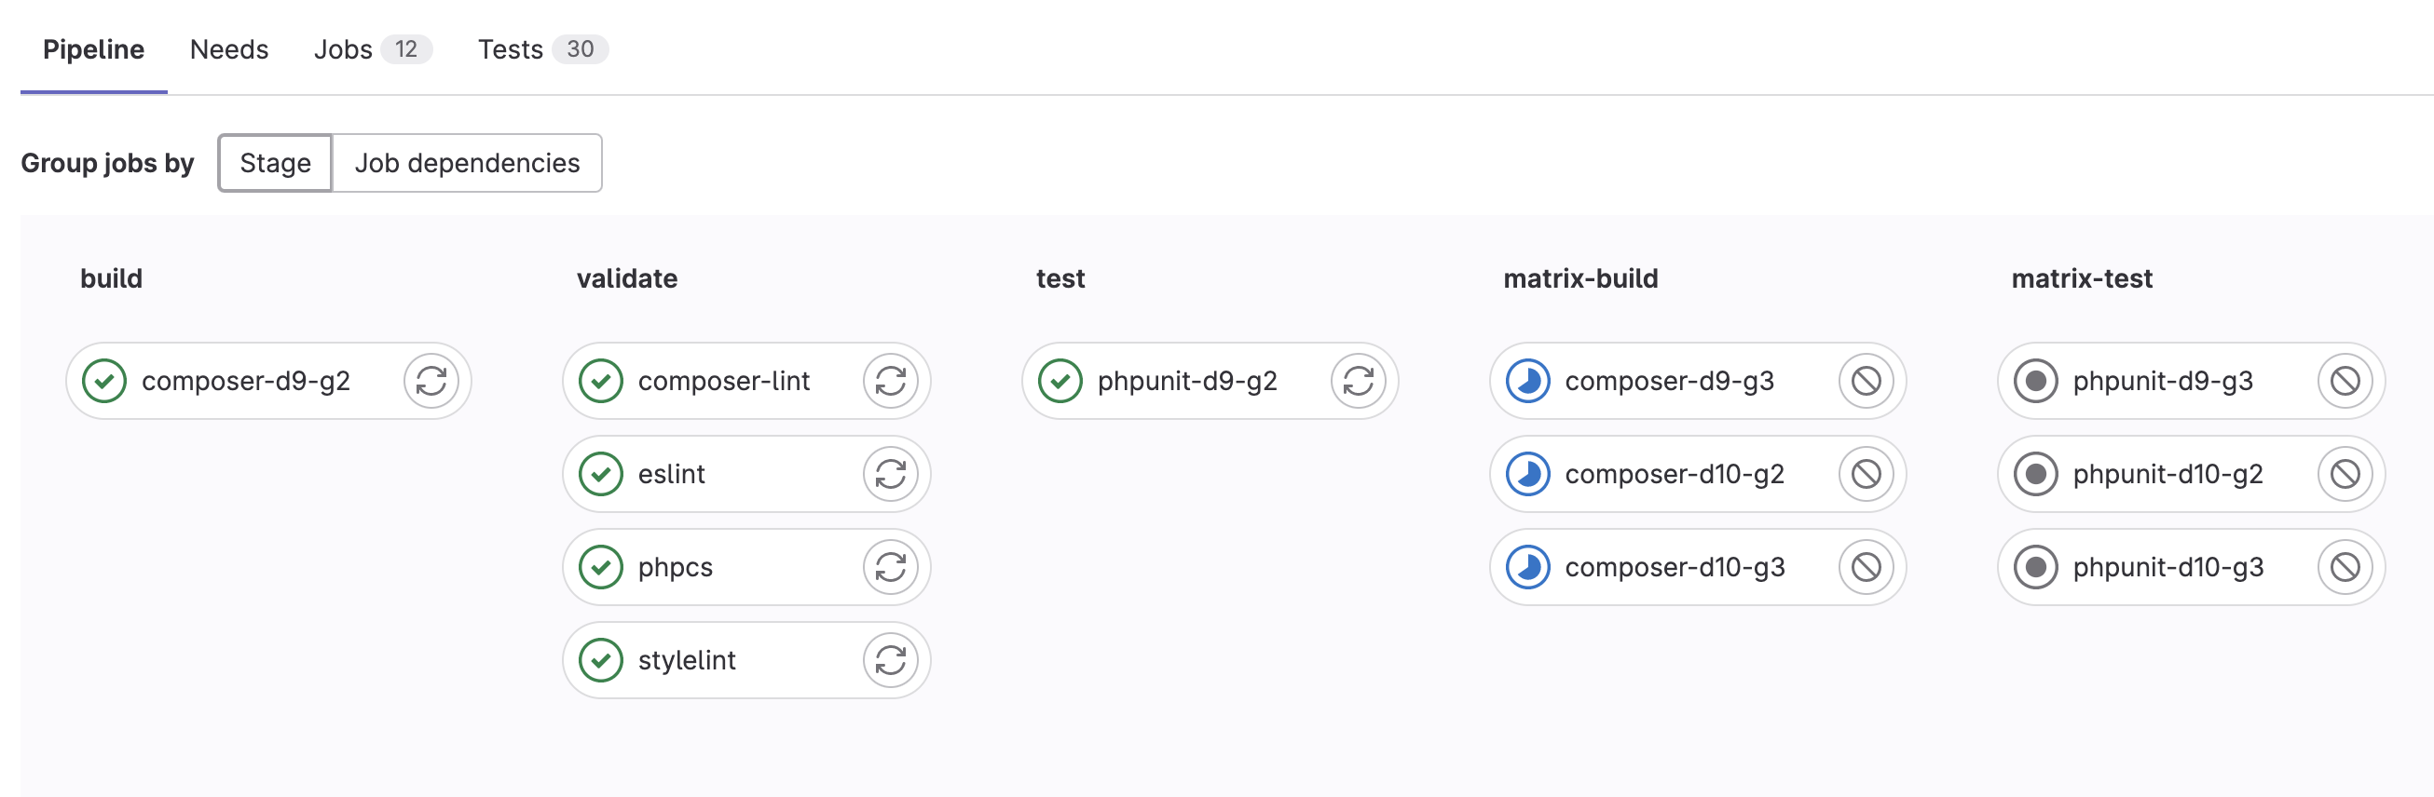The image size is (2434, 797).
Task: Open the phpunit-d10-g3 job details
Action: tap(2167, 567)
